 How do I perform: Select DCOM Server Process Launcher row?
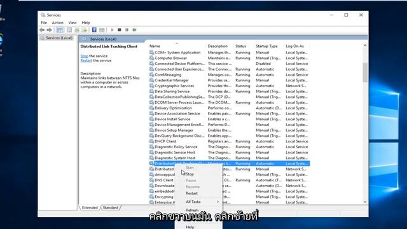coord(229,102)
